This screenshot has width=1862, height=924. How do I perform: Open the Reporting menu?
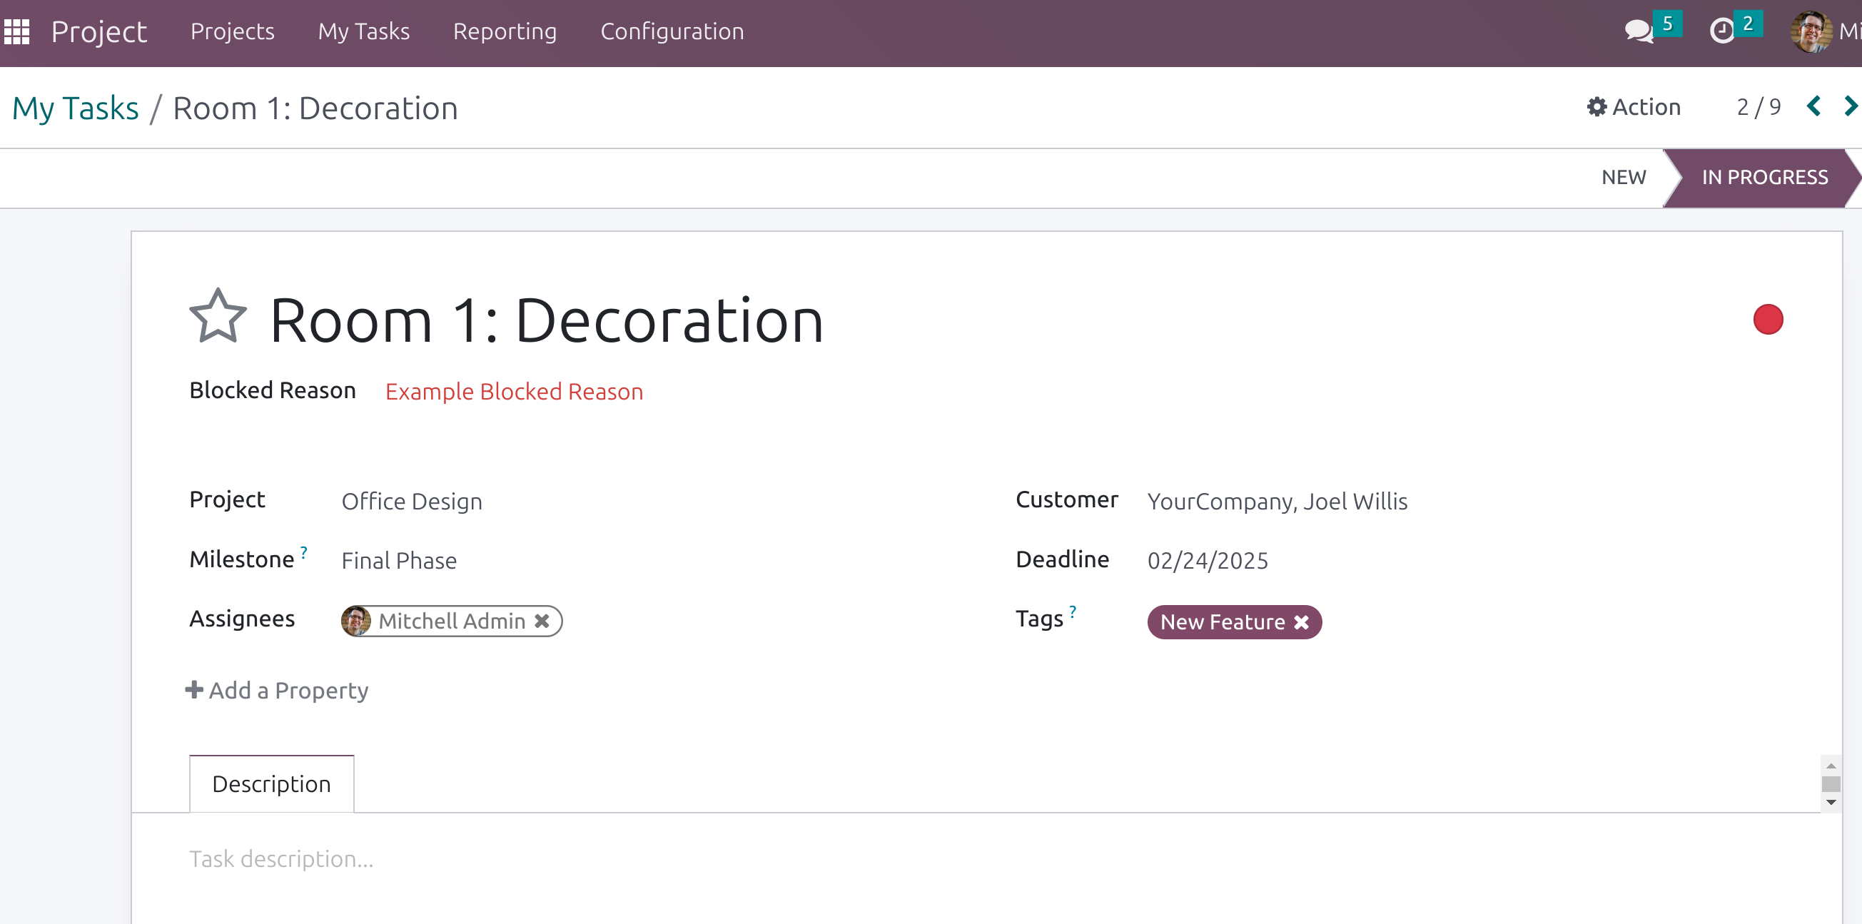coord(505,32)
